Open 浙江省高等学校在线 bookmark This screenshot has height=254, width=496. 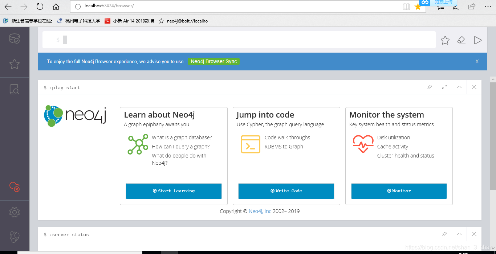28,21
